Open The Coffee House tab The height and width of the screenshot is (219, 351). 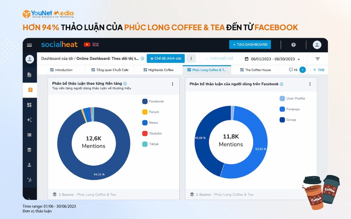tap(255, 70)
